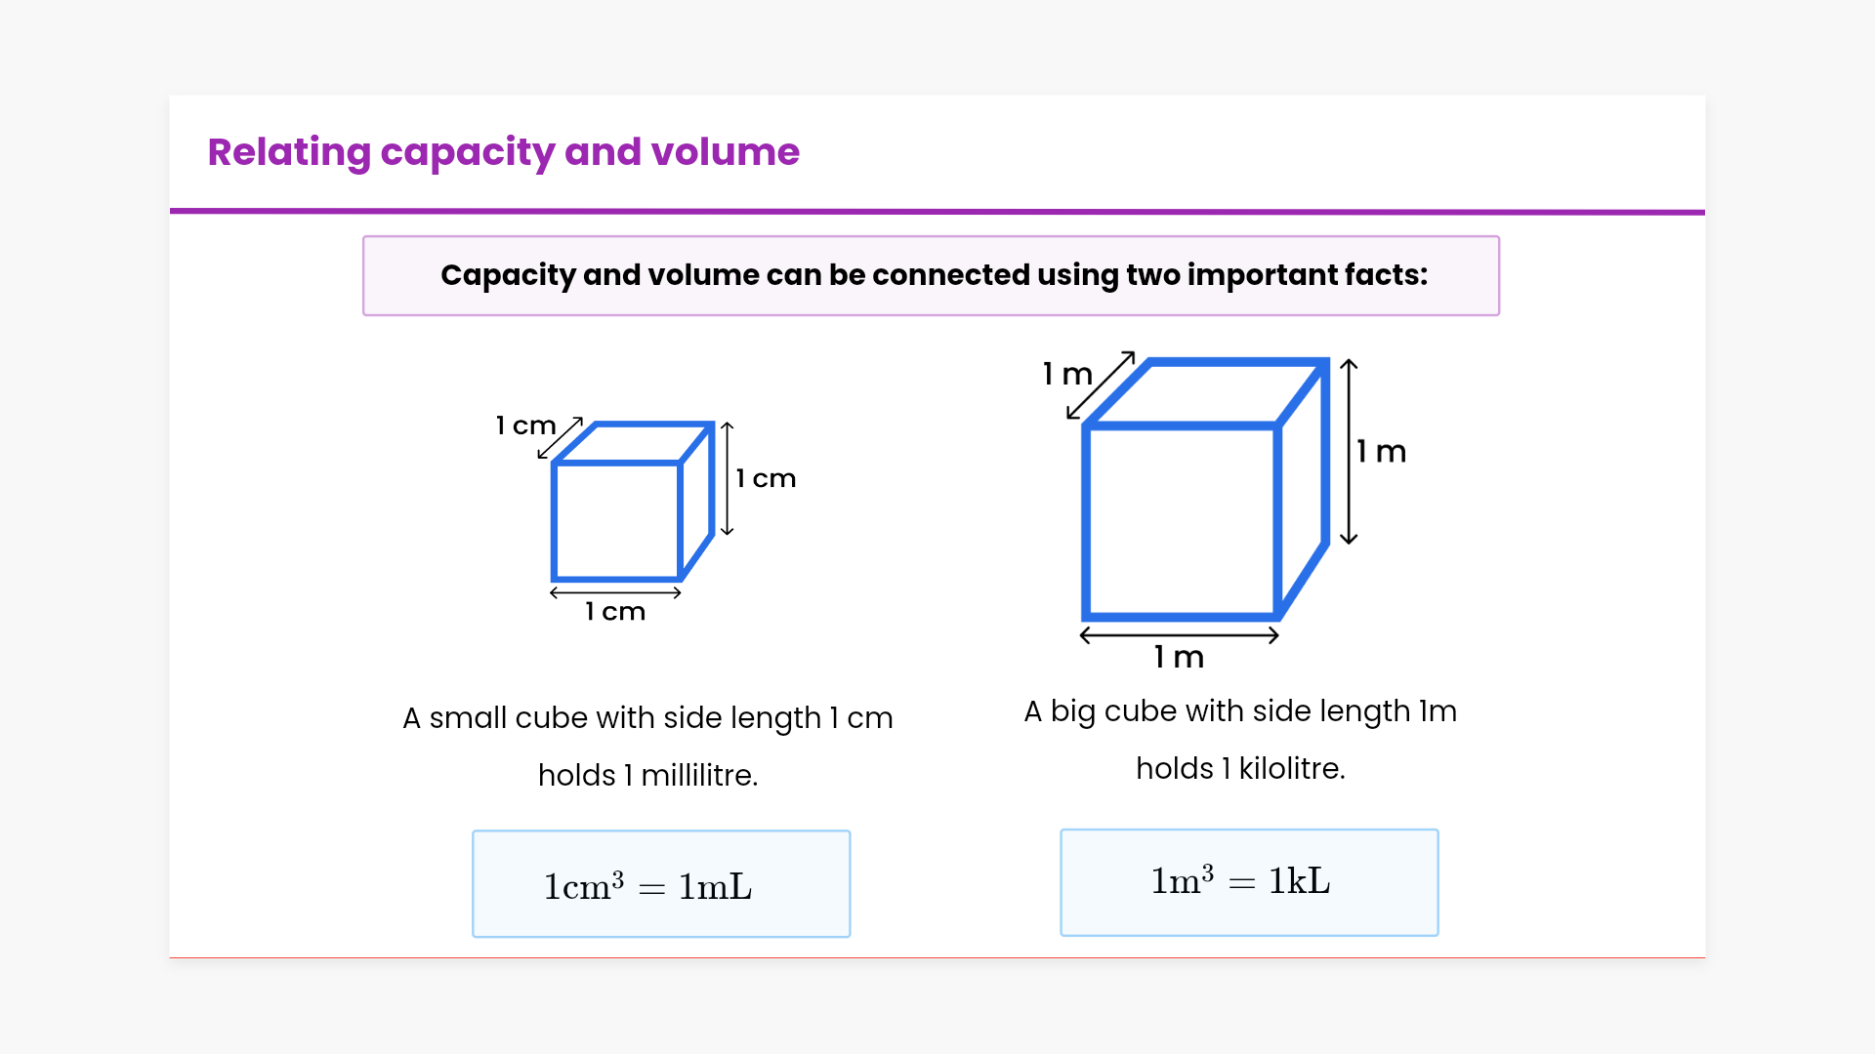1875x1054 pixels.
Task: Click the diagonal depth arrow on the small cube
Action: [561, 438]
